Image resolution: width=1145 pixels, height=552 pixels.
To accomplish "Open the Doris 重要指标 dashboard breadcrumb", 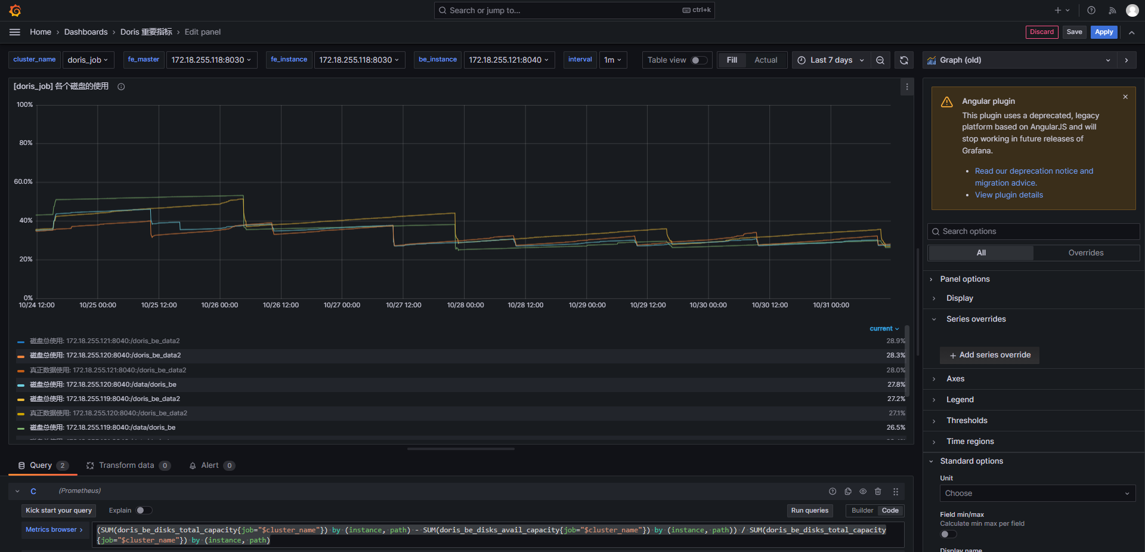I will point(146,32).
